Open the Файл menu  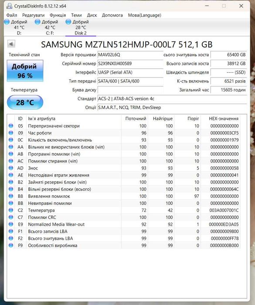pyautogui.click(x=12, y=15)
